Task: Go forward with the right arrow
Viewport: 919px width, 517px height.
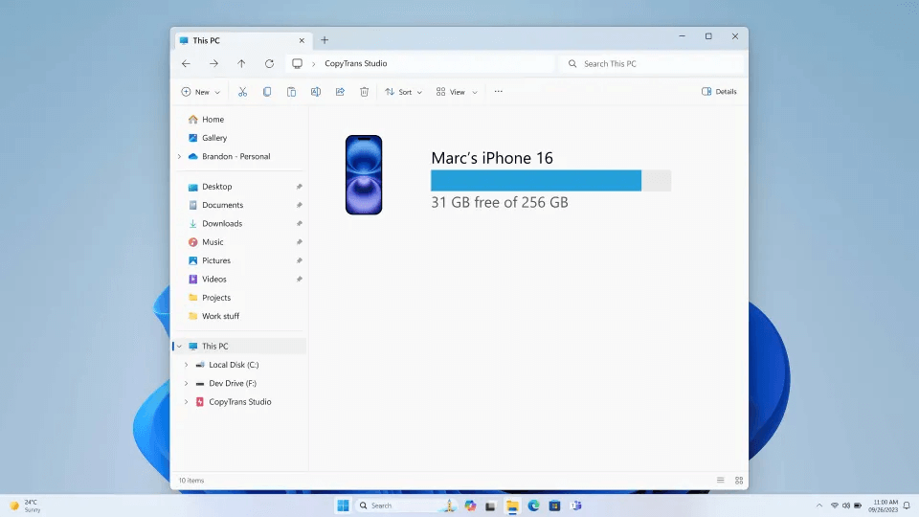Action: 213,63
